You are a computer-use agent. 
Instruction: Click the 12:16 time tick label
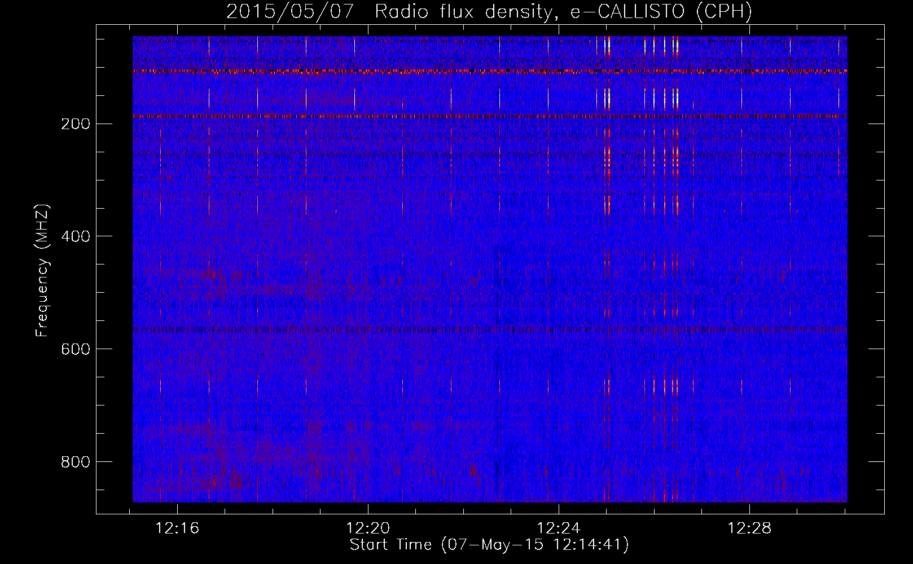[178, 528]
